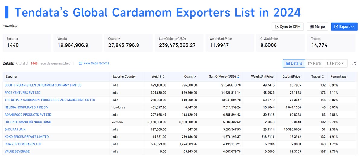Viewport: 359px width, 159px height.
Task: Sort by Weight column arrows
Action: 164,77
